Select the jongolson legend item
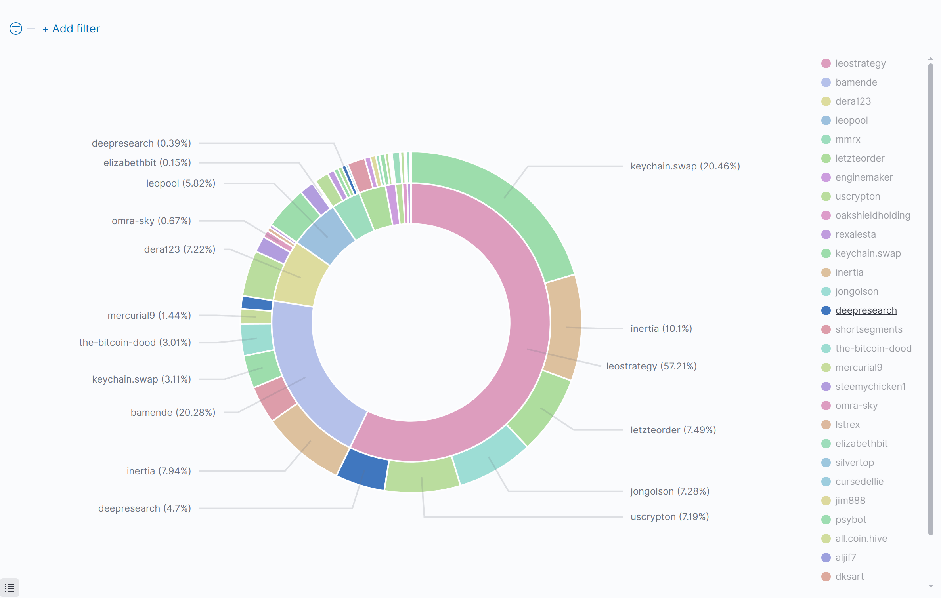The height and width of the screenshot is (598, 941). [857, 291]
